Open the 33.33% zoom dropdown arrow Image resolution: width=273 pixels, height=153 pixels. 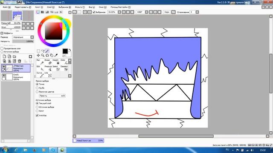coord(119,12)
